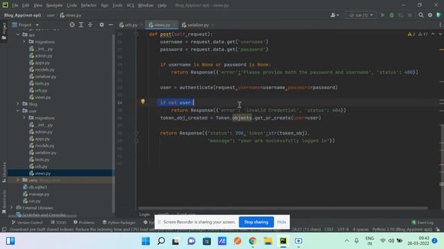Image resolution: width=444 pixels, height=249 pixels.
Task: Click the Widgets icon on taskbar
Action: click(x=10, y=241)
